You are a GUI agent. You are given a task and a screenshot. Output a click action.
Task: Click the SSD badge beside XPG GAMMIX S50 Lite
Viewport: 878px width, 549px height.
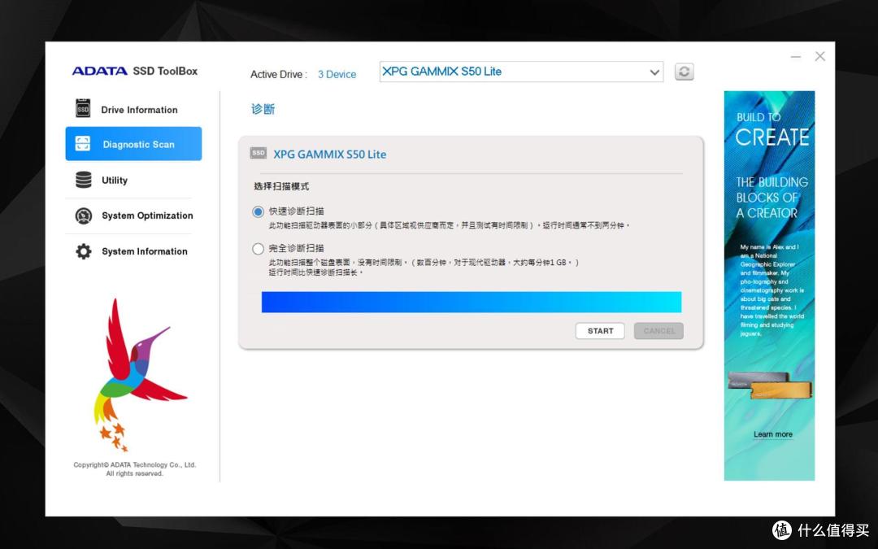coord(259,153)
